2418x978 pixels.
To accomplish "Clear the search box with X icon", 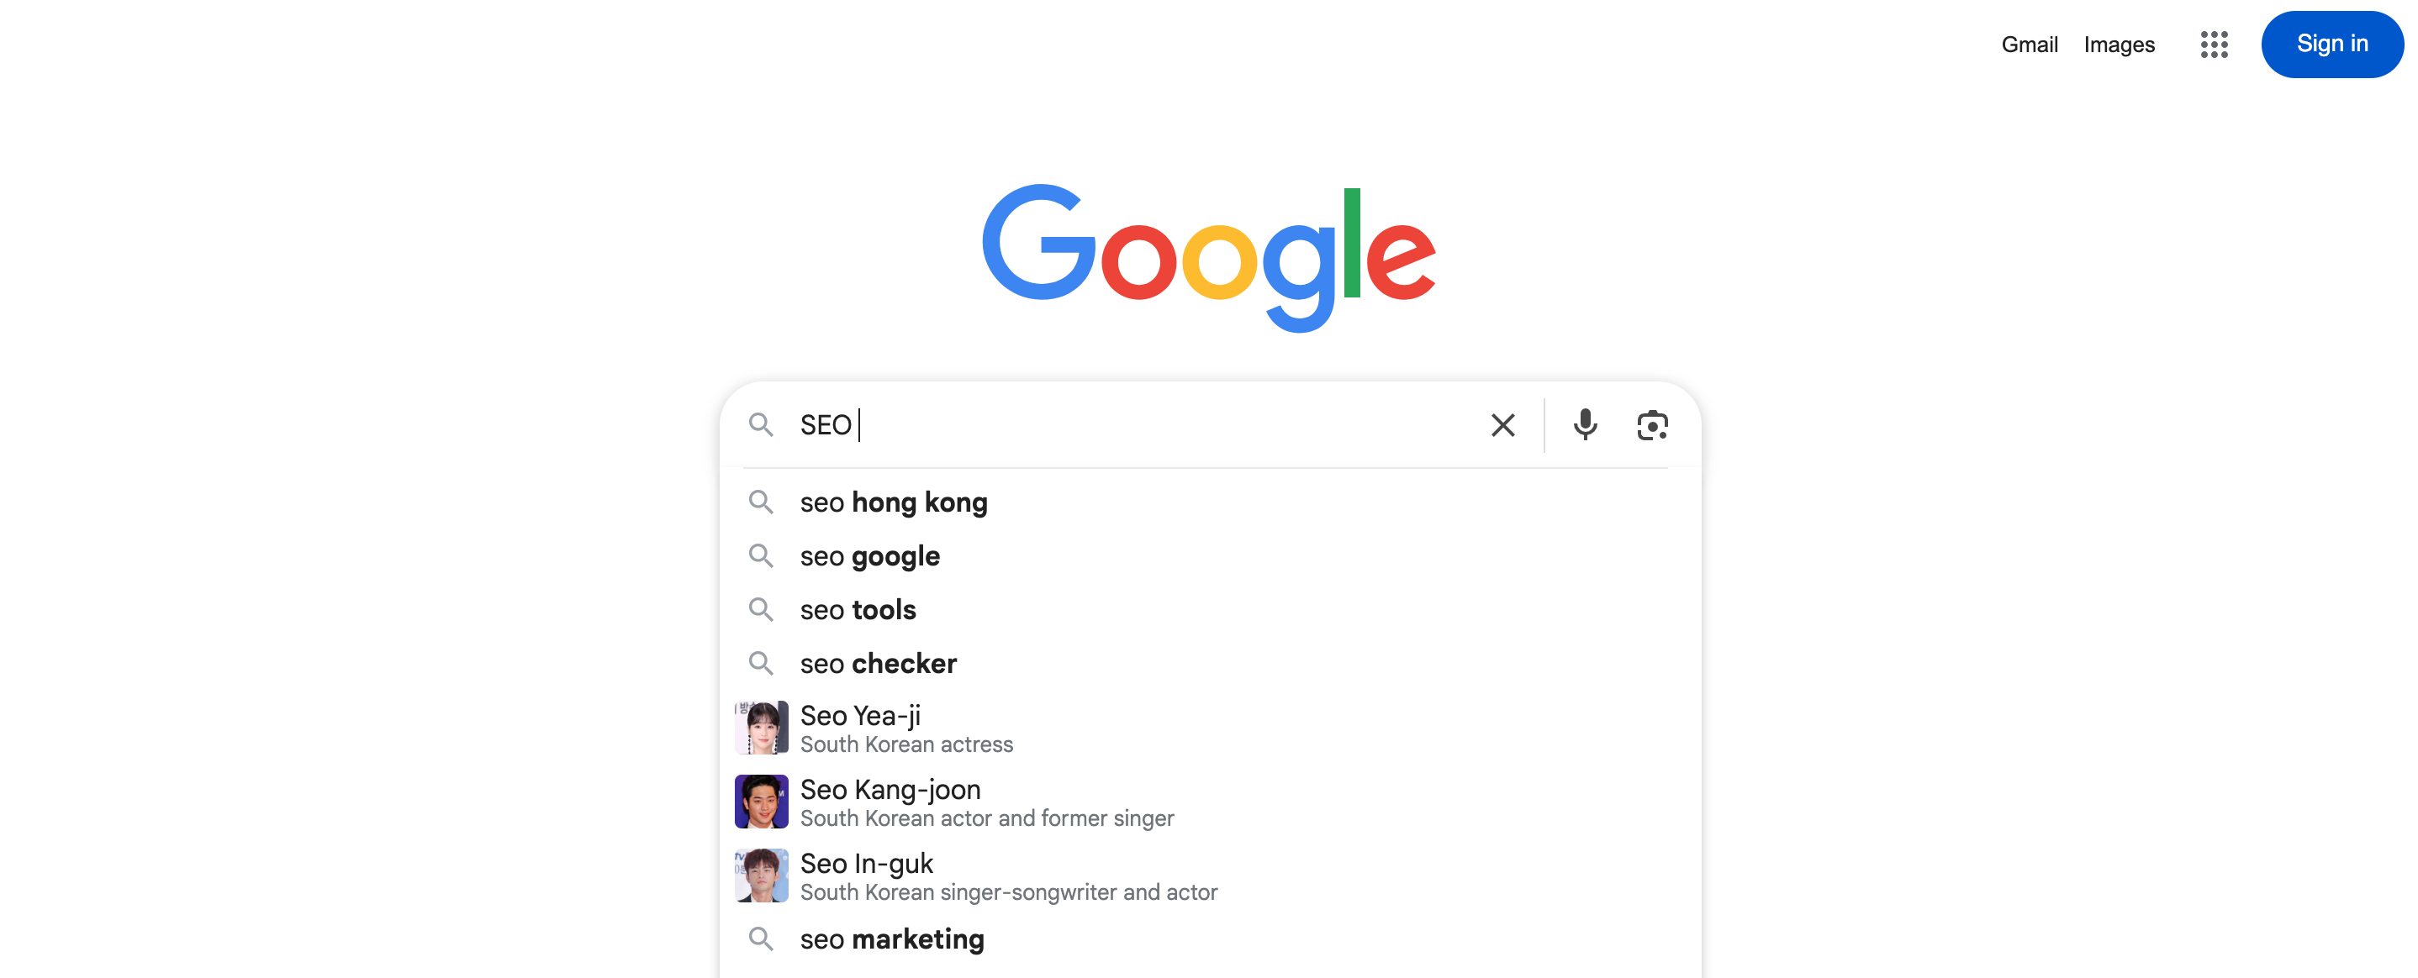I will pyautogui.click(x=1502, y=425).
